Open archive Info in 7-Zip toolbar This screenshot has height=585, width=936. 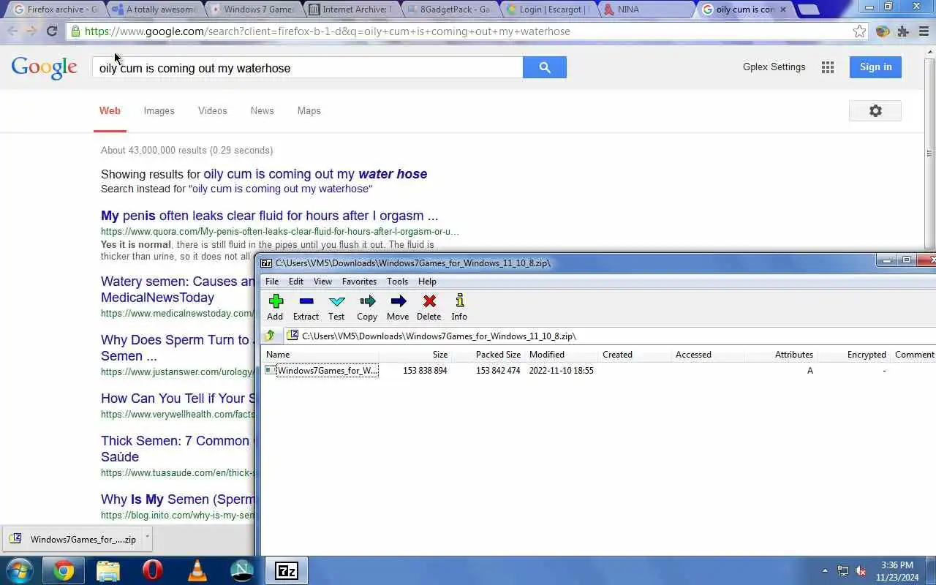459,307
